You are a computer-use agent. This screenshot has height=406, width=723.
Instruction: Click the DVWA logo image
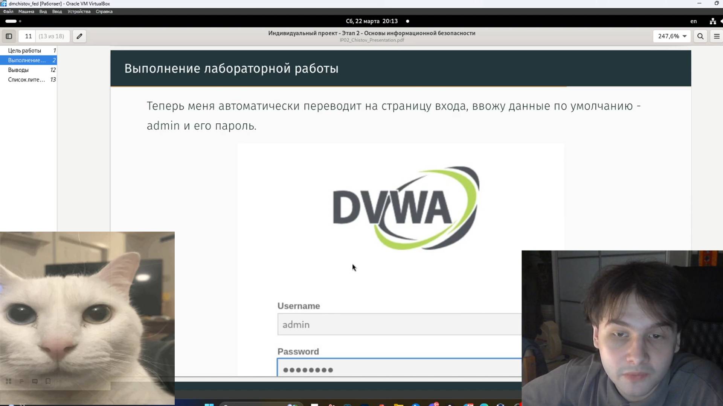406,208
